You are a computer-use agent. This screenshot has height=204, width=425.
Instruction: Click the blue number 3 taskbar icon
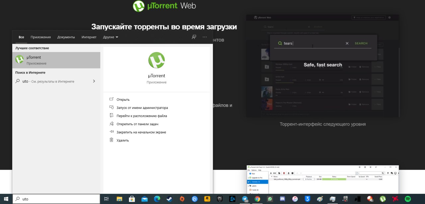308,199
